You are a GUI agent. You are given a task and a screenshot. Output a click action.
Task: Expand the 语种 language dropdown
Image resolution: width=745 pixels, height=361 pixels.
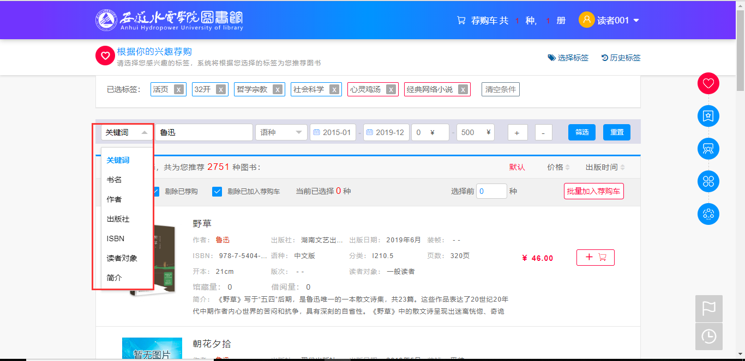pos(281,132)
